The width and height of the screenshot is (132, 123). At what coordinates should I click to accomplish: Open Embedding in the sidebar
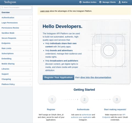pyautogui.click(x=16, y=59)
